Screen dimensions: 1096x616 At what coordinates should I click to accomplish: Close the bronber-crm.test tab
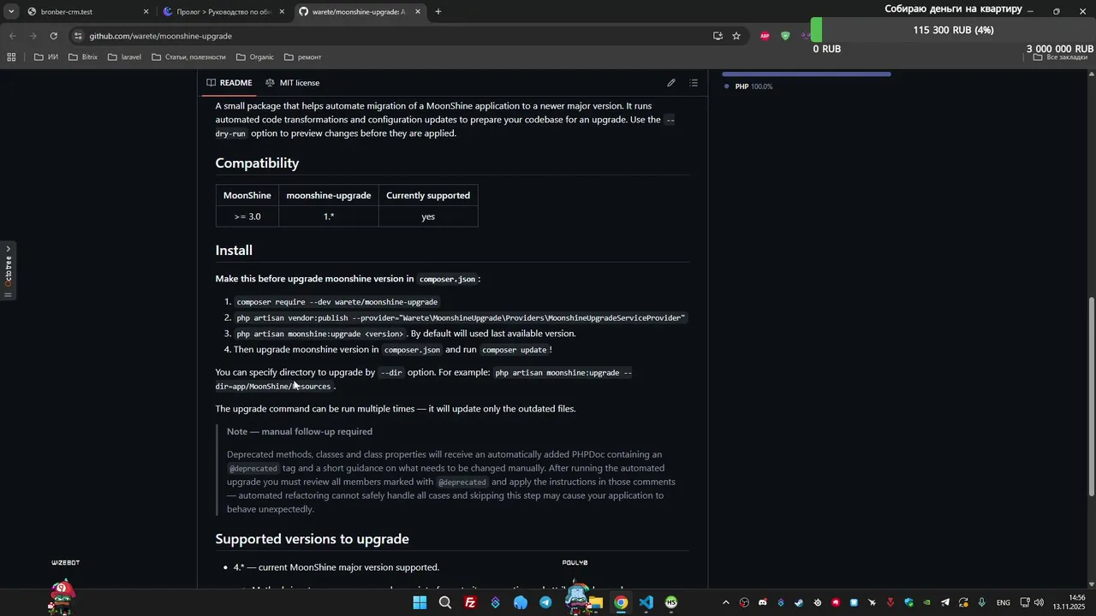coord(146,12)
